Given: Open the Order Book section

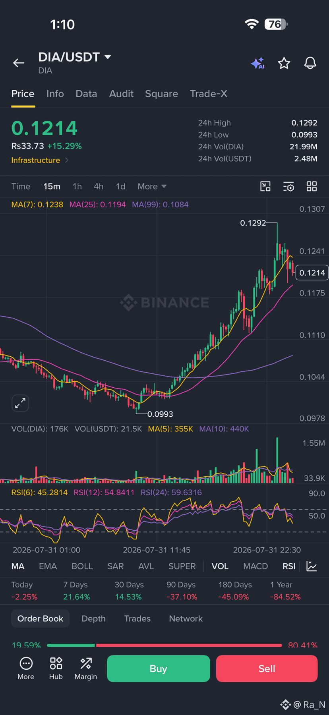Looking at the screenshot, I should click(x=40, y=618).
